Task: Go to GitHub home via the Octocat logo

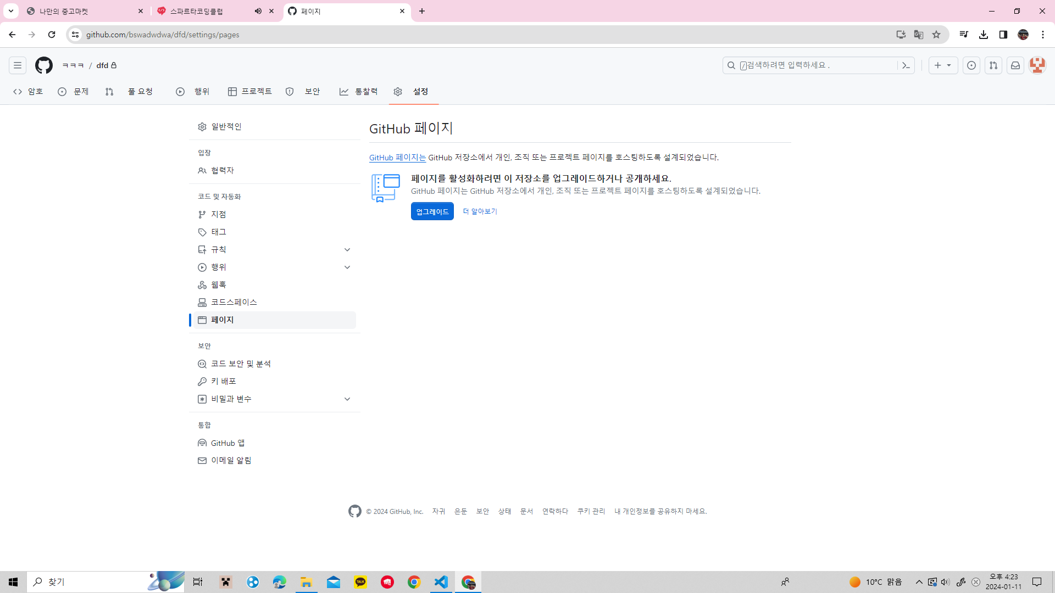Action: tap(44, 65)
